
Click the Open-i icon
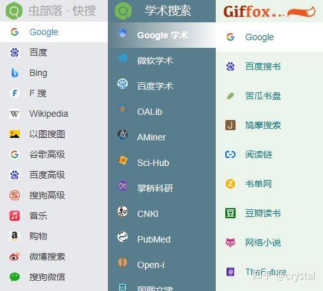click(123, 262)
